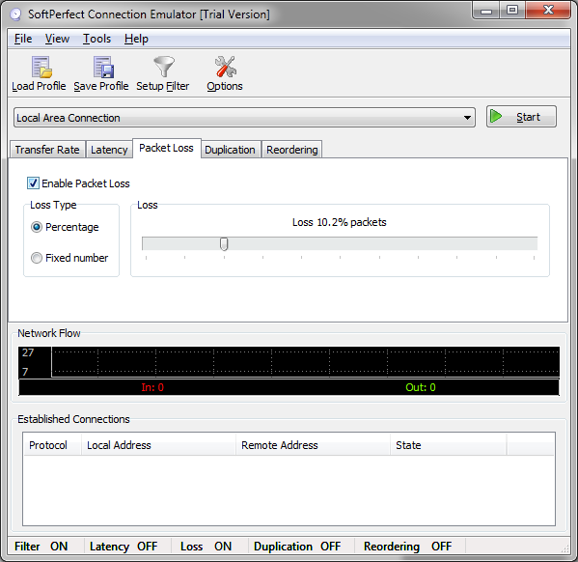Viewport: 578px width, 562px height.
Task: Open the Help menu
Action: pyautogui.click(x=136, y=39)
